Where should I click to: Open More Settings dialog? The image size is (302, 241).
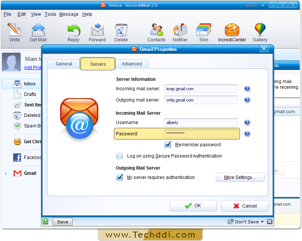[240, 177]
